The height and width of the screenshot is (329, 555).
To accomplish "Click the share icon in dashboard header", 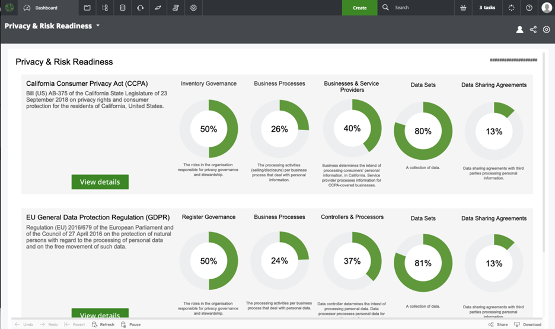I will click(x=533, y=30).
